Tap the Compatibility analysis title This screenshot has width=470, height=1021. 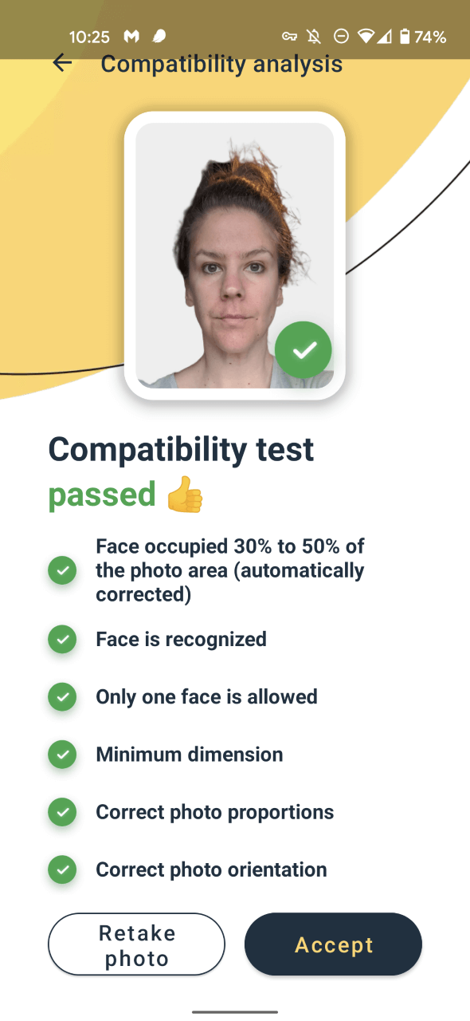(x=221, y=64)
